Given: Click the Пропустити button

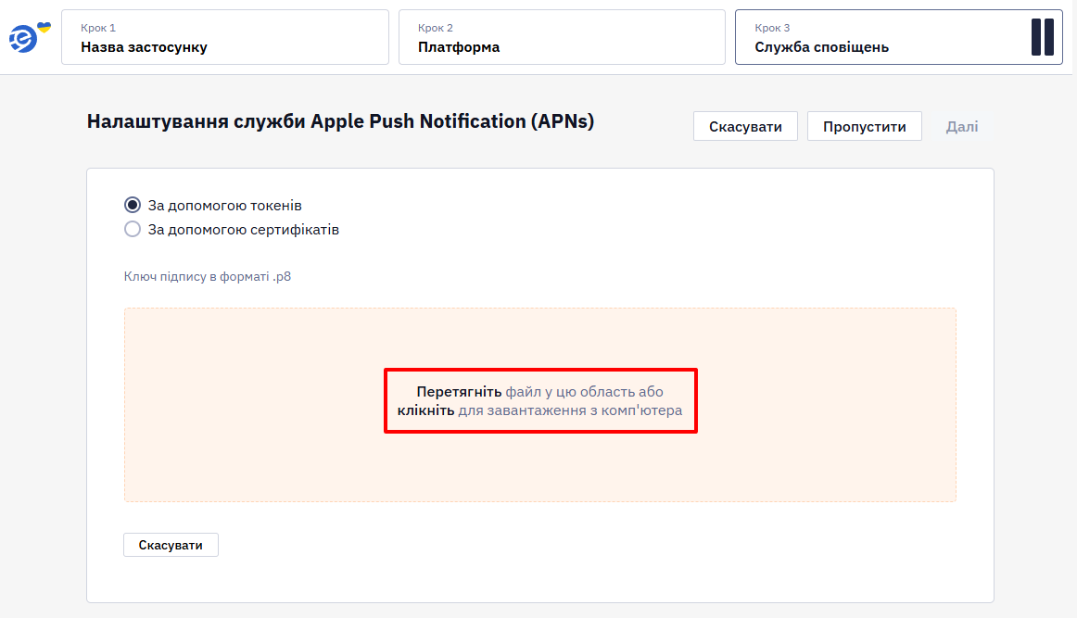Looking at the screenshot, I should click(864, 126).
